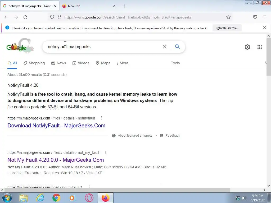Click About featured snippets
Screen dimensions: 271x203
click(x=135, y=136)
